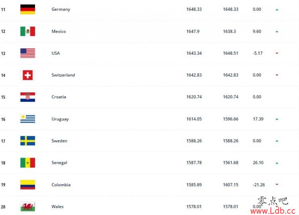The height and width of the screenshot is (215, 299).
Task: Click USA's red down arrow indicator
Action: (x=277, y=53)
